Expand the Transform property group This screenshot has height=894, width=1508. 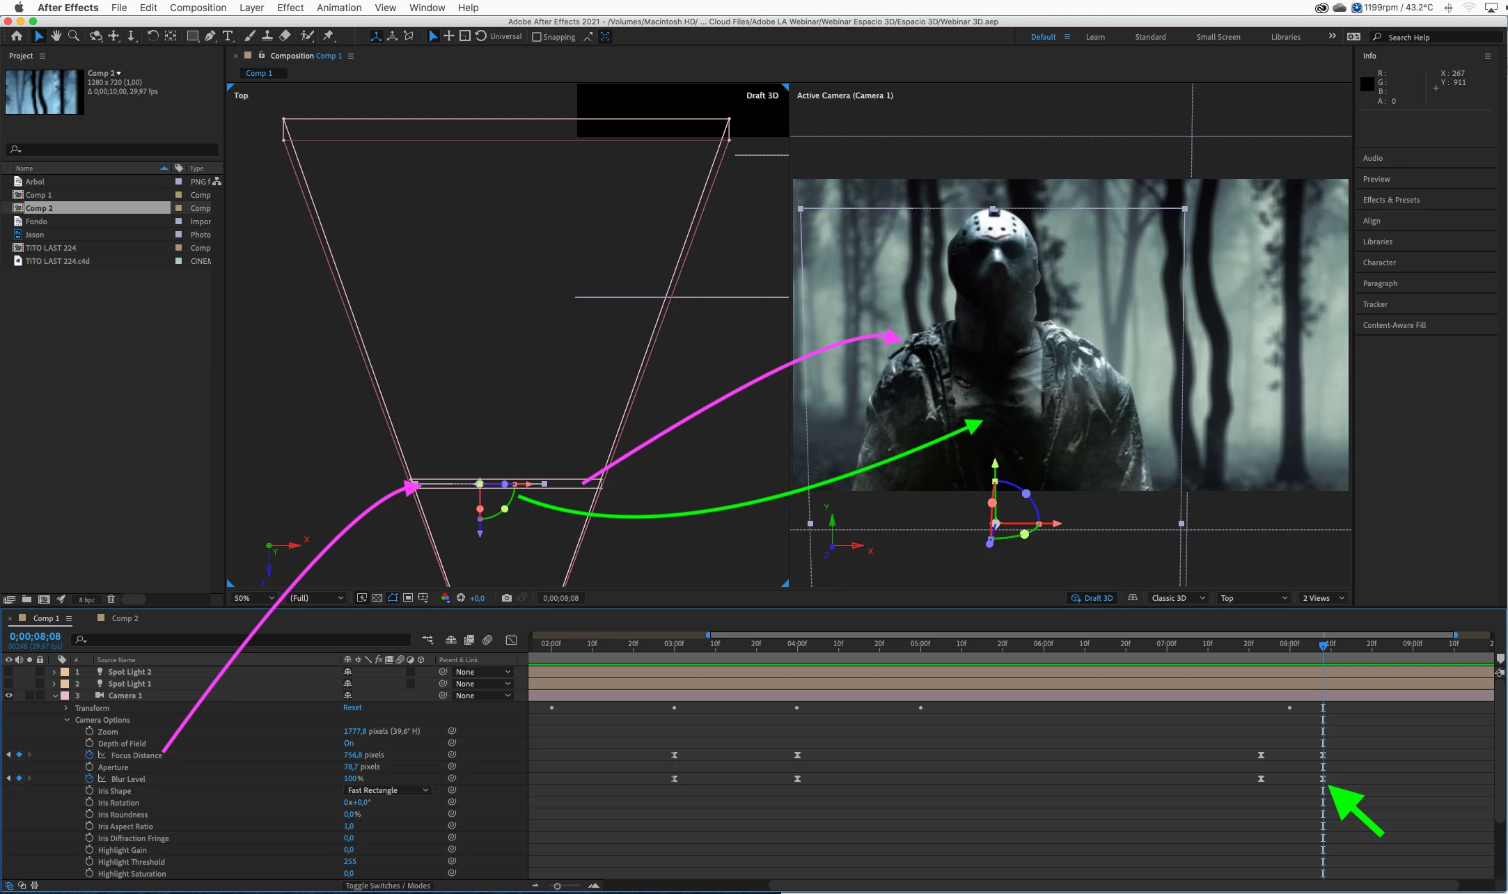pos(67,708)
